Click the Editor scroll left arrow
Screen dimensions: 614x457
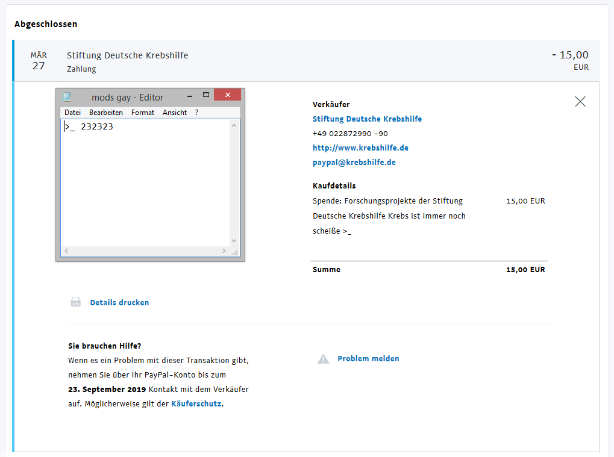tap(66, 251)
